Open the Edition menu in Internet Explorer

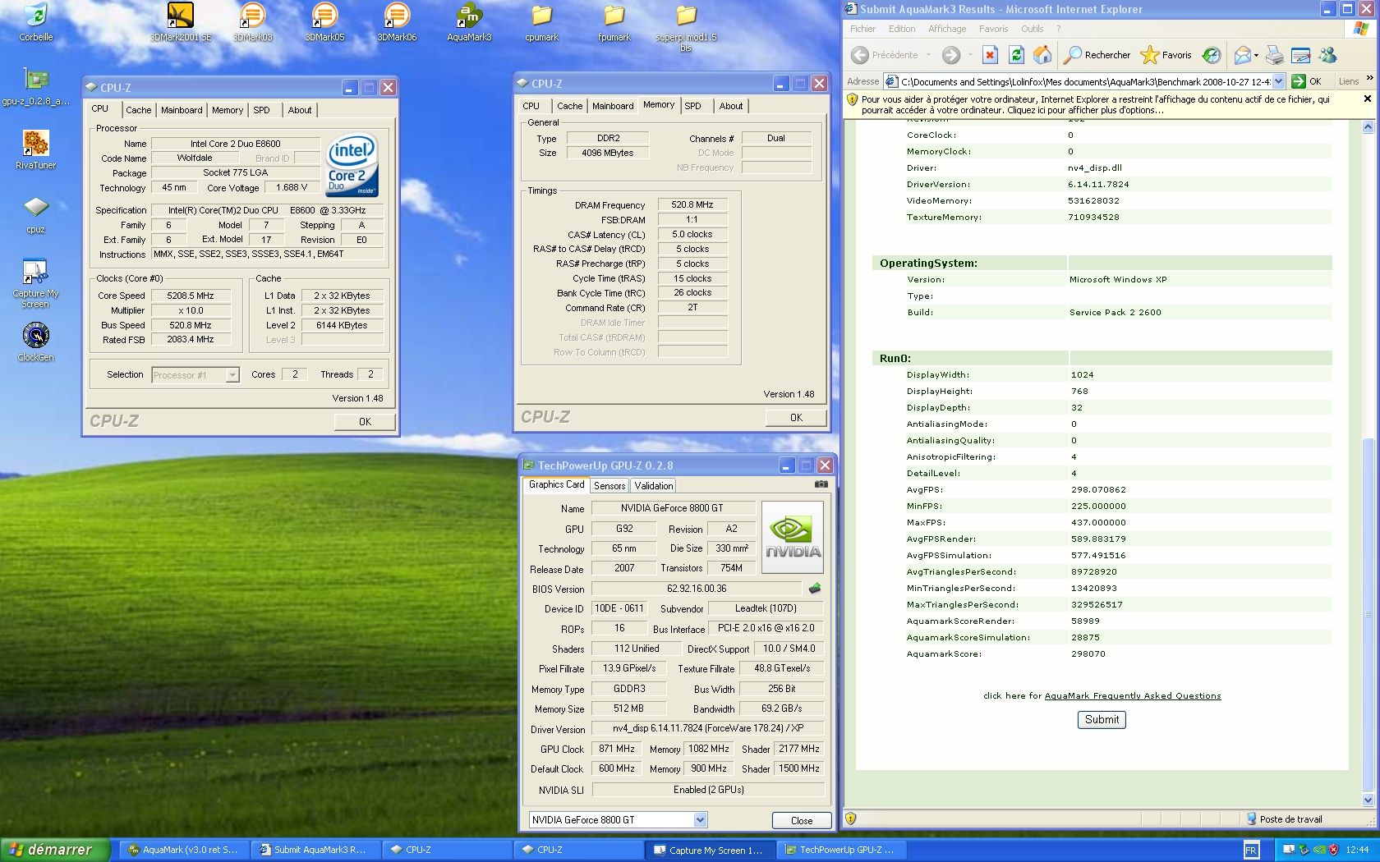click(x=902, y=29)
